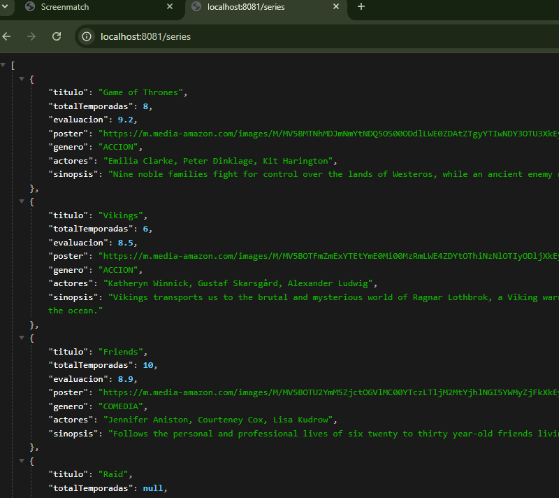Close the localhost:8081/series tab
This screenshot has width=559, height=498.
coord(336,6)
